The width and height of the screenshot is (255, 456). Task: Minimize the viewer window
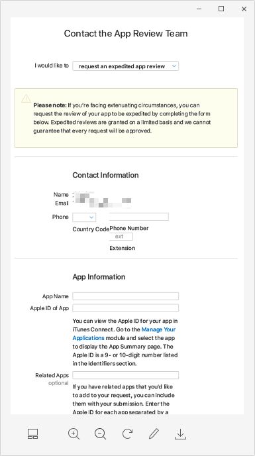(x=199, y=9)
